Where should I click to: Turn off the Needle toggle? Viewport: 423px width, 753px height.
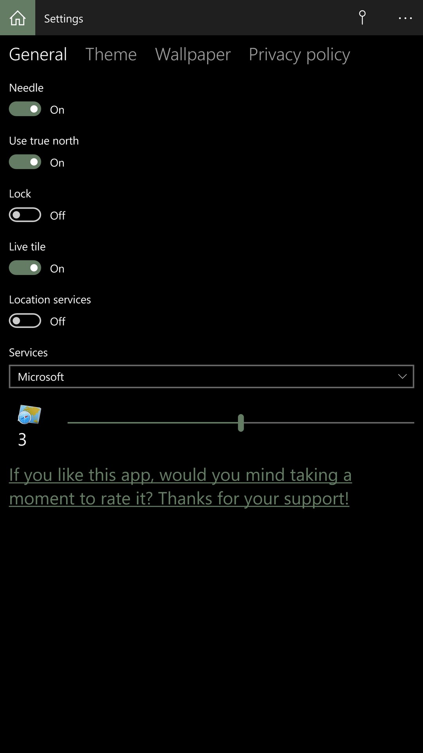click(25, 109)
